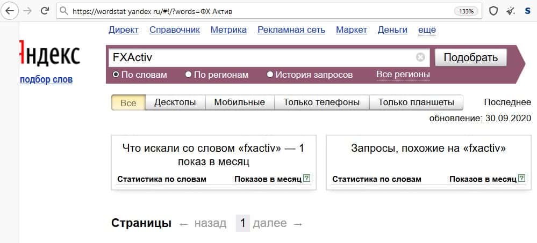
Task: Click the broom cleanup extension icon
Action: point(511,11)
